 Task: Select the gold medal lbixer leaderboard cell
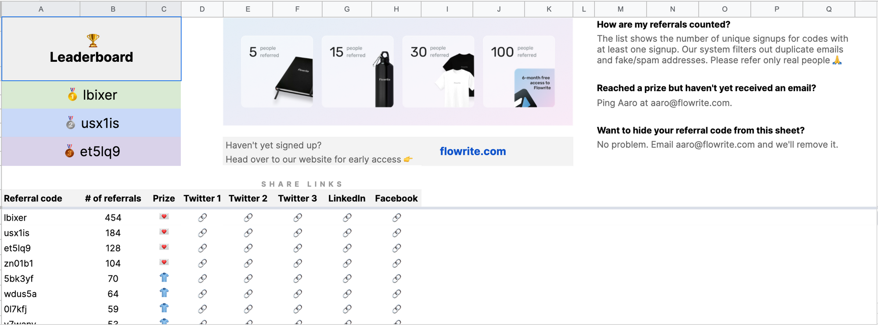[x=91, y=95]
